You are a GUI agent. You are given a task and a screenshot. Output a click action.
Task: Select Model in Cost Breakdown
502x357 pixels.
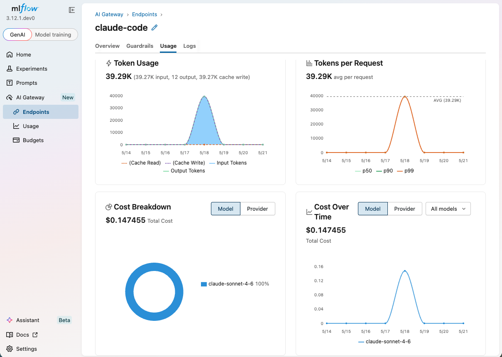tap(225, 209)
